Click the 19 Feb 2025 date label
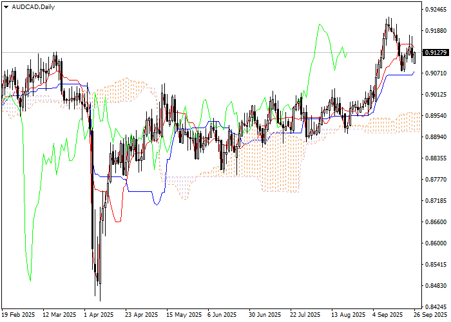This screenshot has width=451, height=322. (x=19, y=315)
